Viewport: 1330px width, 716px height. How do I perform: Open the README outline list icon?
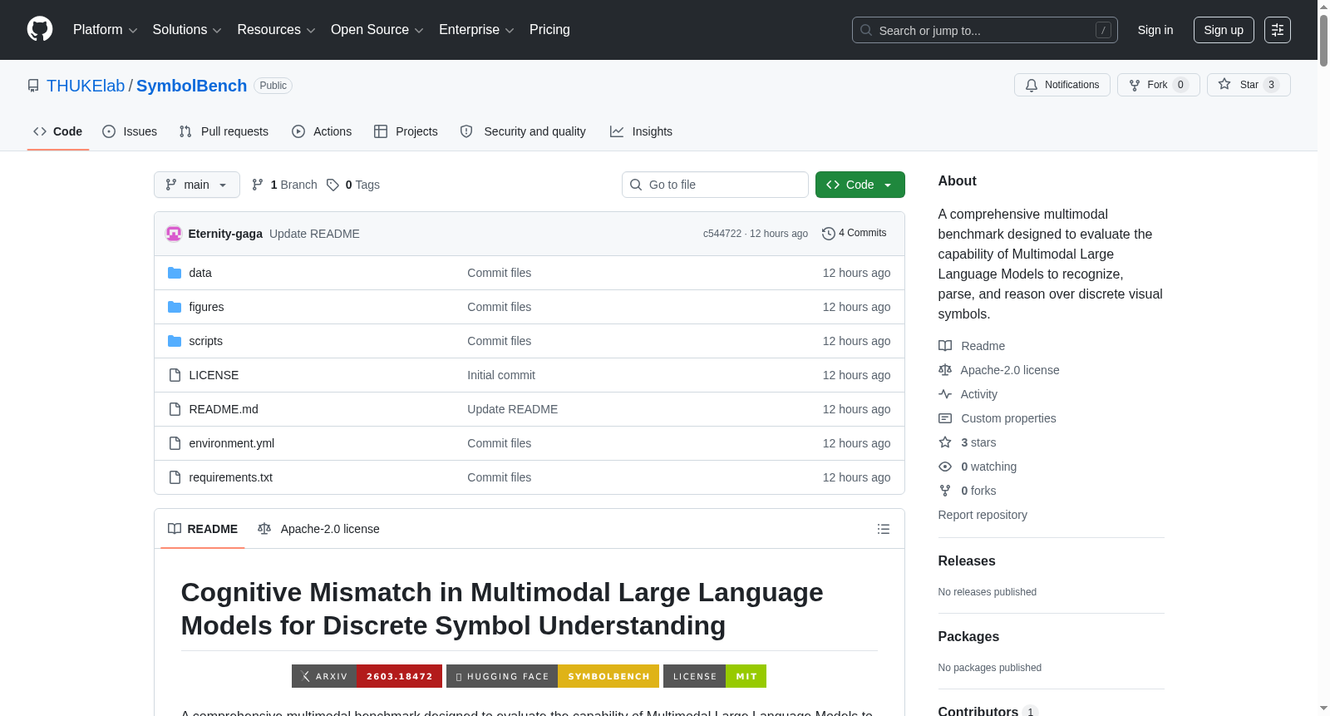click(x=884, y=529)
